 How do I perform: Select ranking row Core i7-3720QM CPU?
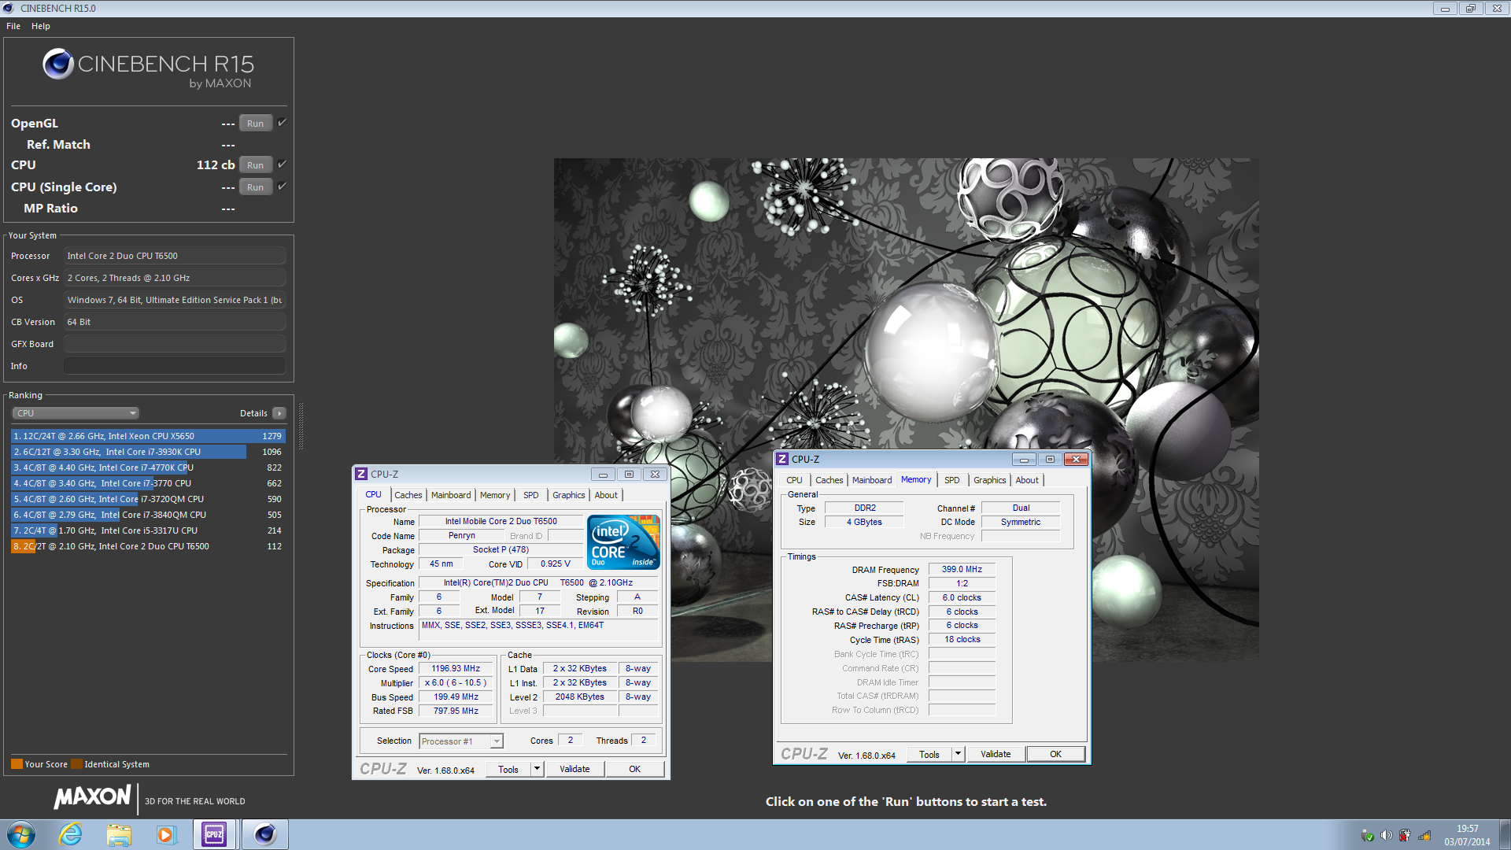point(148,499)
